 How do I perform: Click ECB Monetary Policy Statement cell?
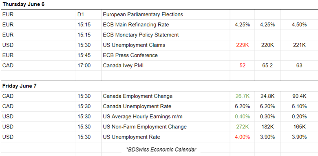point(141,35)
